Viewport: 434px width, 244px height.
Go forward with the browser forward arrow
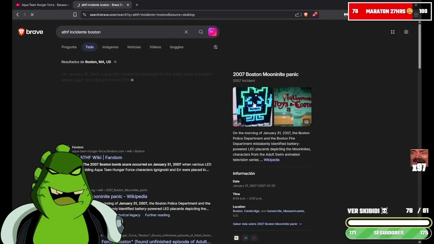coord(24,15)
